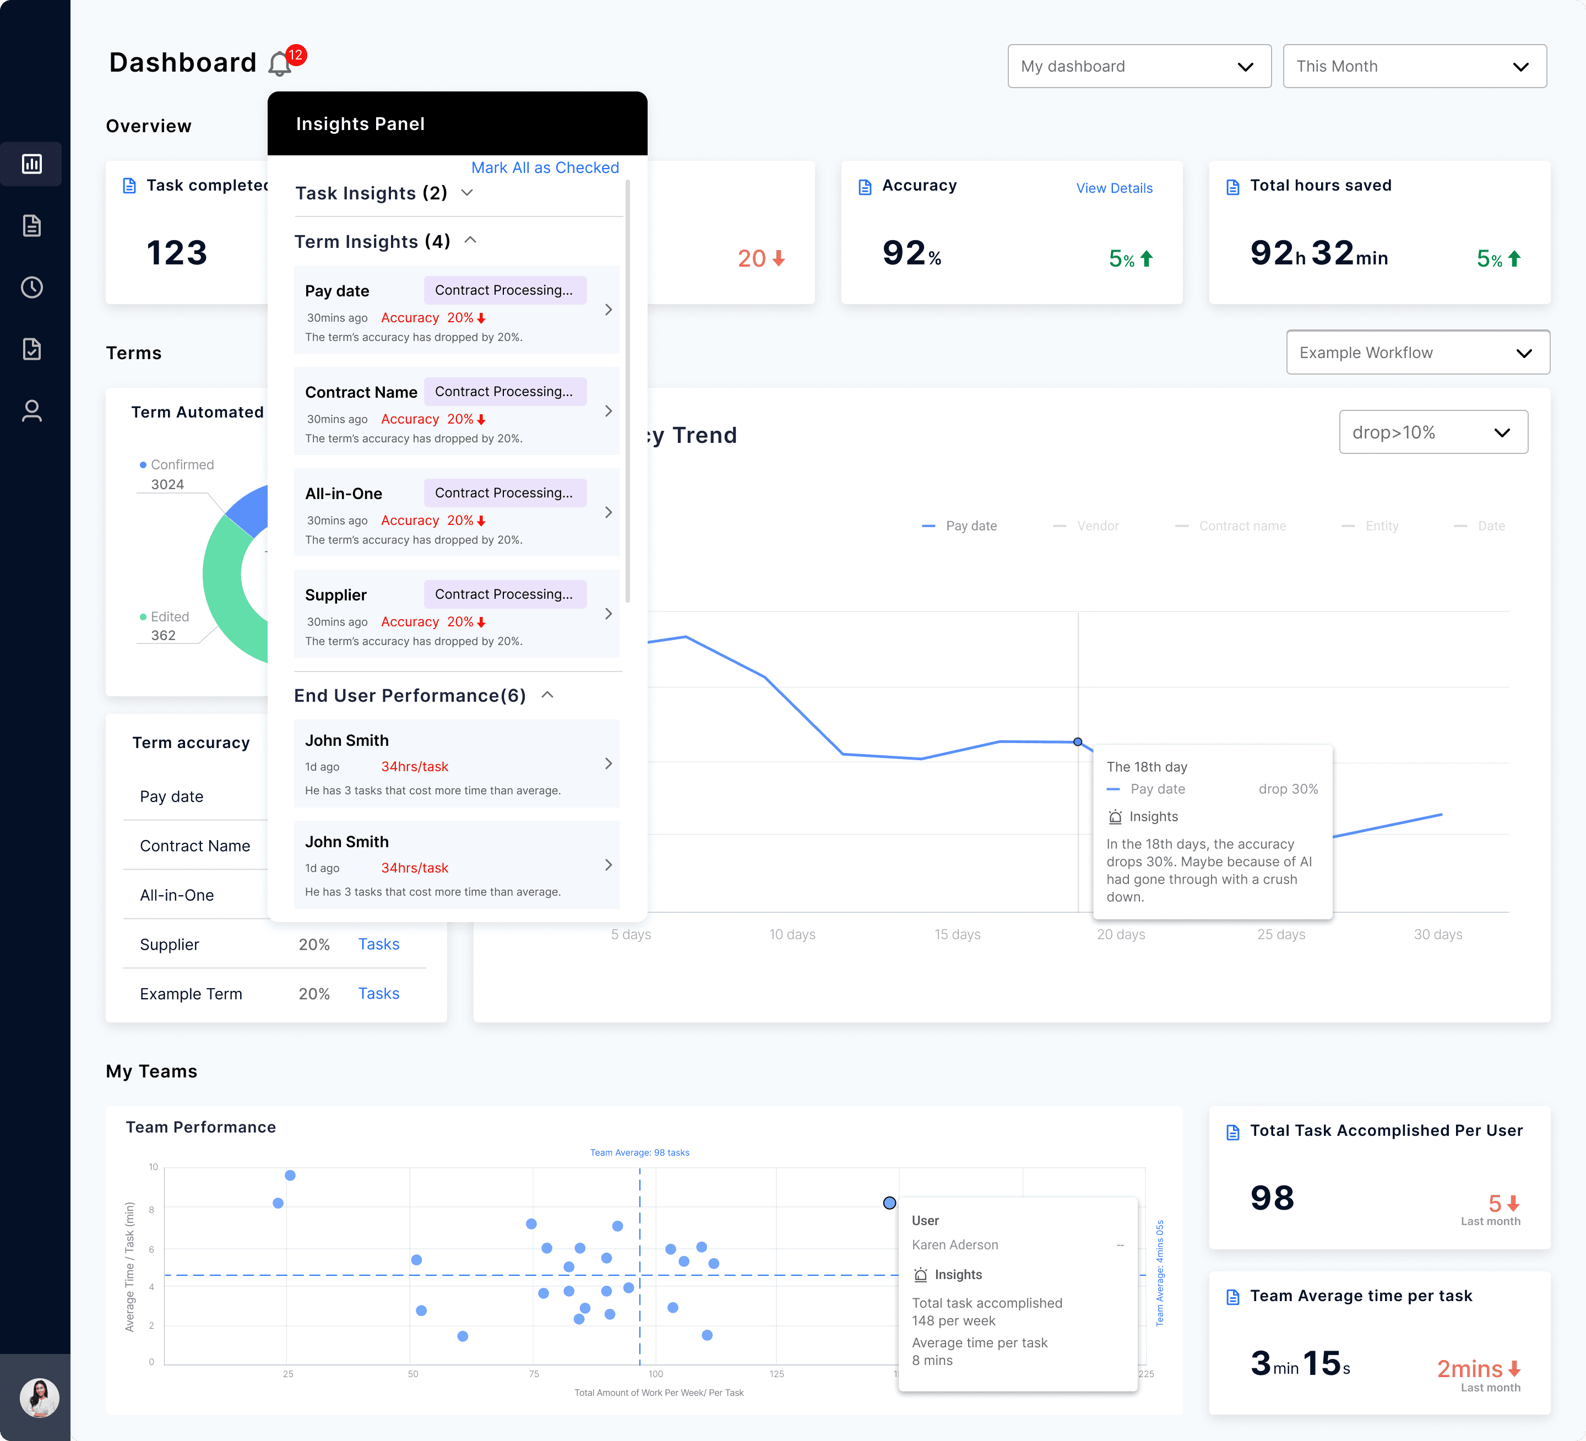Click the 5% increase on Accuracy card
Screen dimensions: 1586x1441
1131,258
